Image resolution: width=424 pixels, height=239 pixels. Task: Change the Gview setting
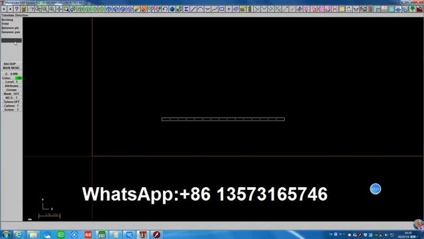pyautogui.click(x=12, y=110)
